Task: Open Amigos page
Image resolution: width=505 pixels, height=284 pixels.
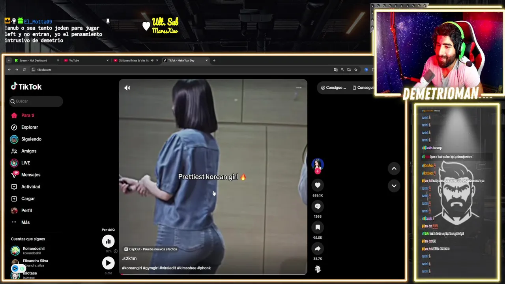Action: (29, 151)
